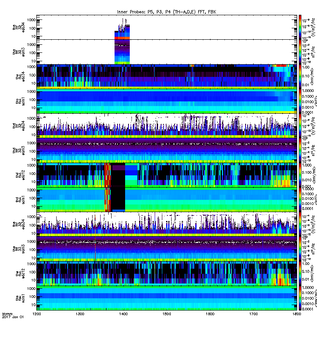Click the red patch atop tha fbk edc34 panel
Screen dimensions: 317x338
coord(281,65)
